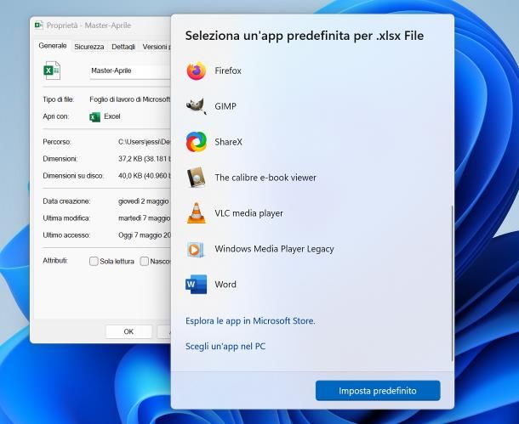The image size is (519, 424).
Task: Click the Foglio di lavoro di Microsoft text
Action: 129,99
